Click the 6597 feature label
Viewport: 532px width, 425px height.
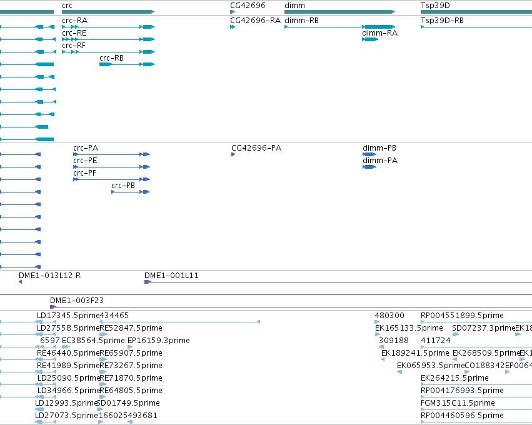pyautogui.click(x=50, y=341)
